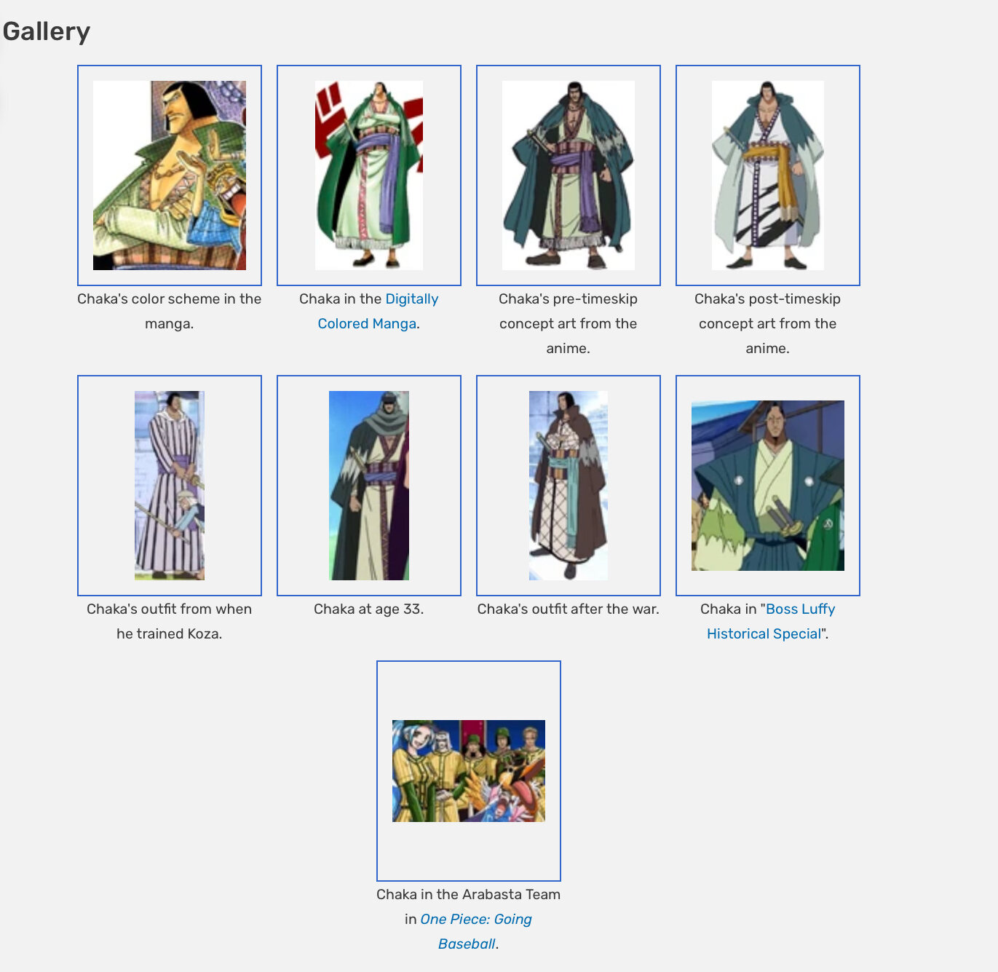Click the pre-timeskip concept art caption text
Viewport: 998px width, 972px height.
(569, 323)
